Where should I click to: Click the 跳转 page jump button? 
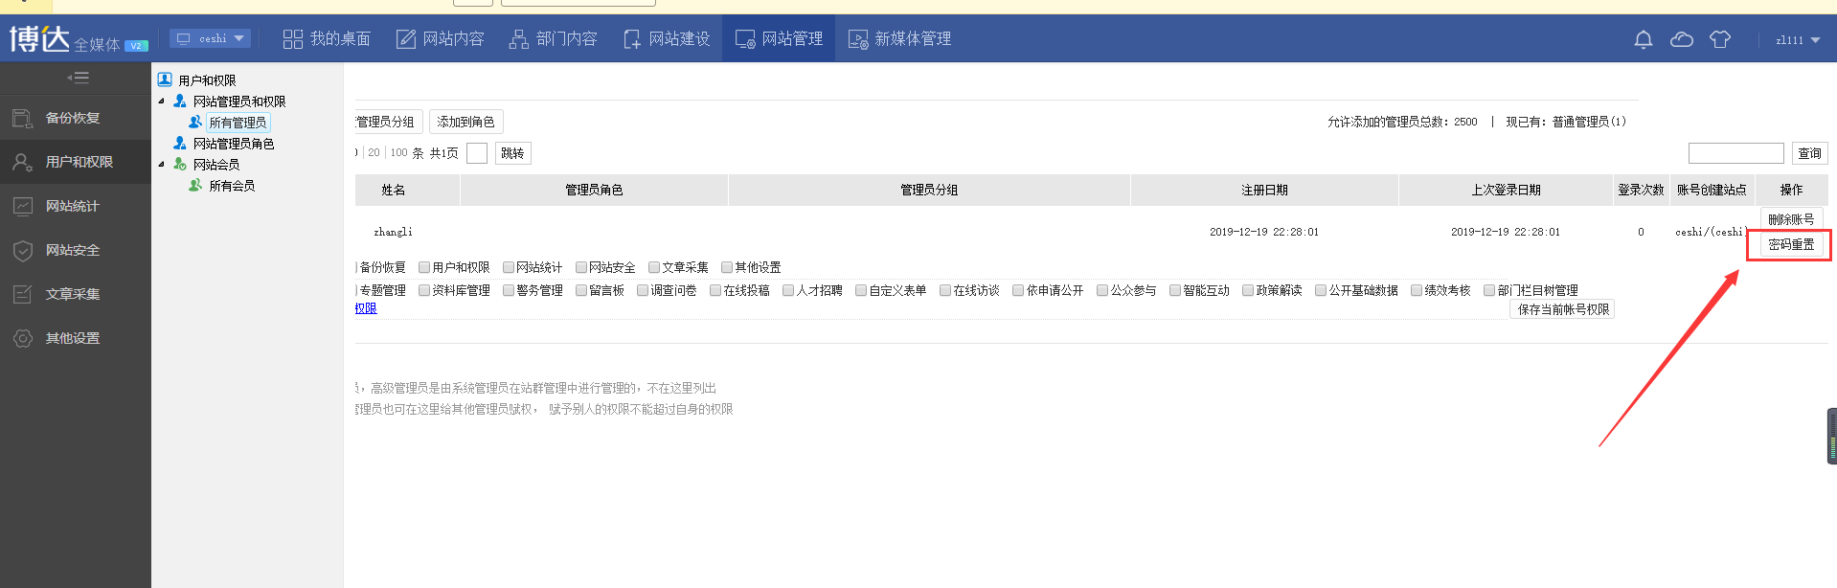(512, 153)
